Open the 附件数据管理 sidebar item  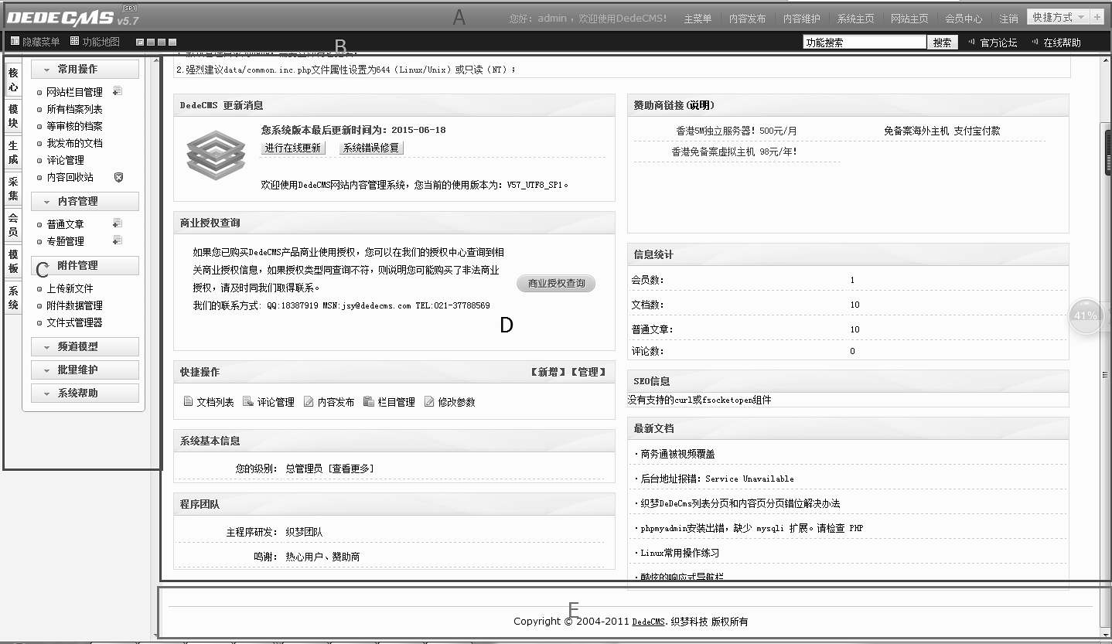pos(74,305)
